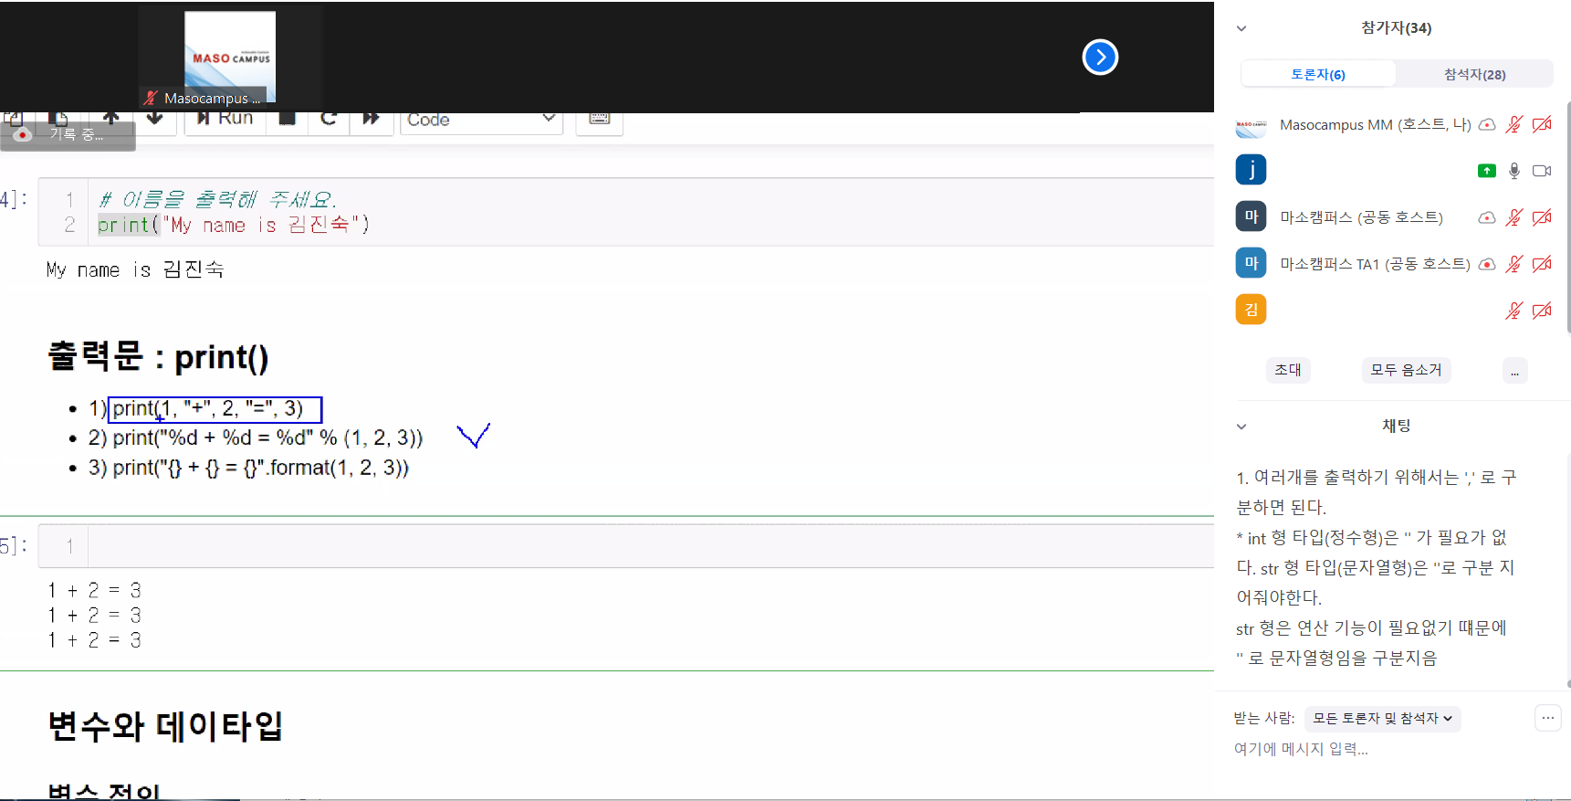1571x801 pixels.
Task: Click the participants panel vertical scrollbar
Action: (1567, 219)
